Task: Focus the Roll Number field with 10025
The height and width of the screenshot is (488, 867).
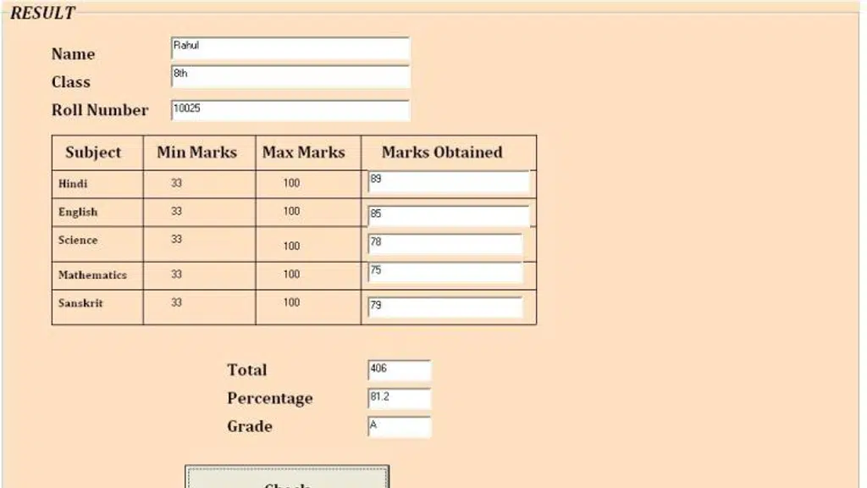Action: pos(290,110)
